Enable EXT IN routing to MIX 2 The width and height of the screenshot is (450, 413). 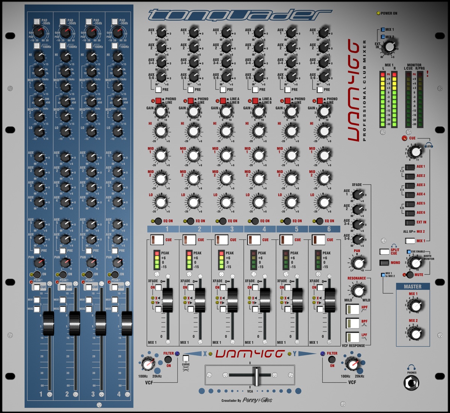point(383,37)
